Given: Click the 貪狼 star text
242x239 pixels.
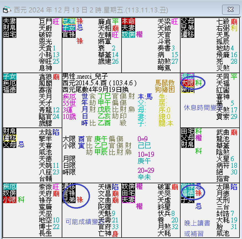Looking at the screenshot, I should click(x=45, y=77).
